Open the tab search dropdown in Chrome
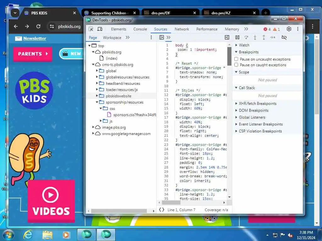Image resolution: width=322 pixels, height=241 pixels. point(15,13)
